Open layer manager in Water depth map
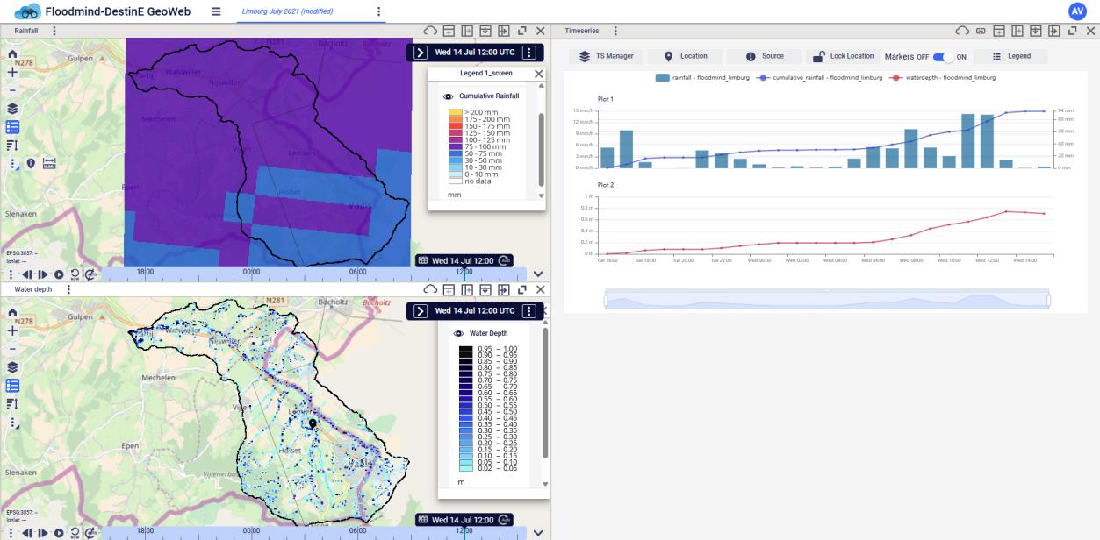Image resolution: width=1100 pixels, height=540 pixels. [12, 368]
